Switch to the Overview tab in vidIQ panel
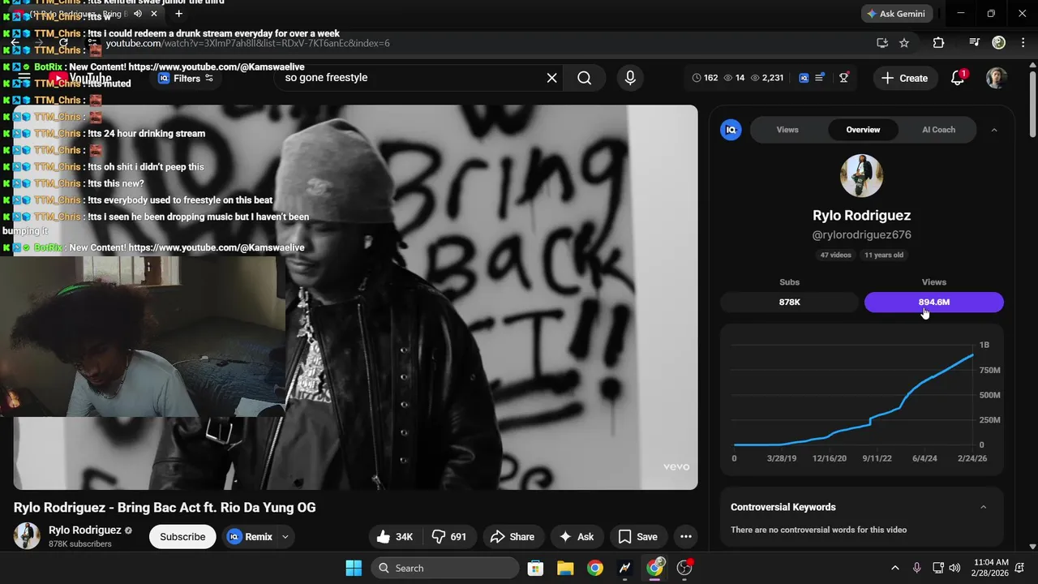Screen dimensions: 1038x584 pos(863,130)
